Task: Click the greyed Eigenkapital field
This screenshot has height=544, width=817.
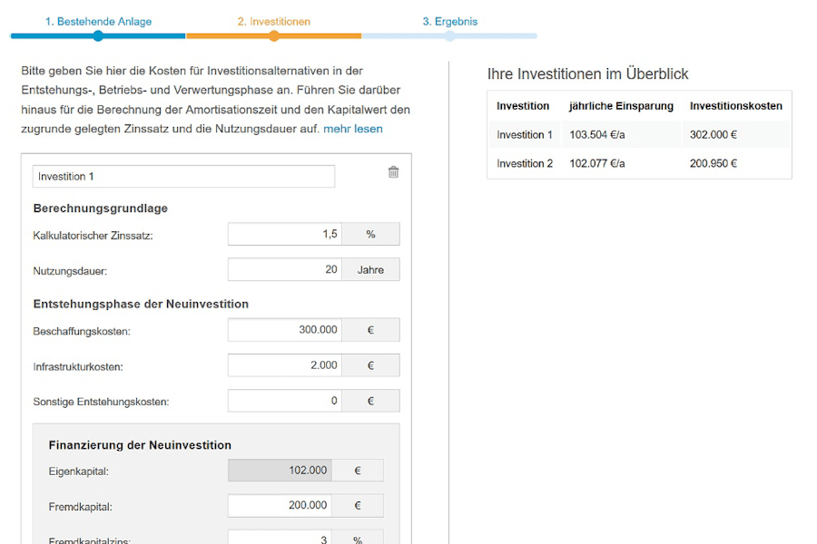Action: [x=280, y=471]
